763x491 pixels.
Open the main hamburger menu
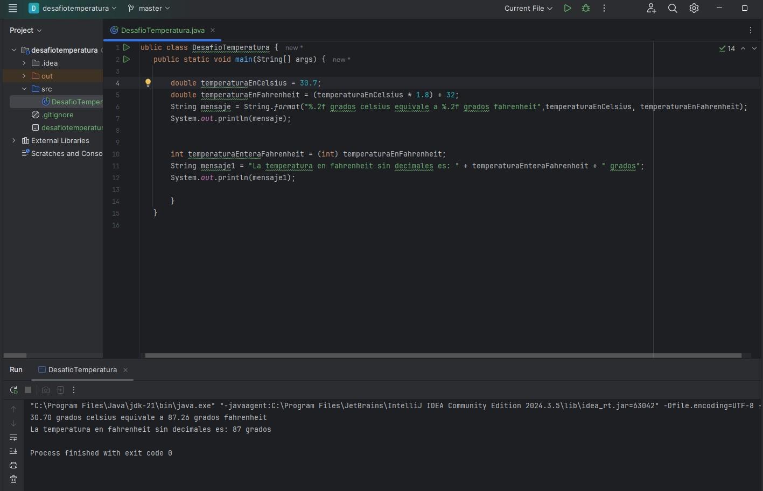[x=13, y=8]
